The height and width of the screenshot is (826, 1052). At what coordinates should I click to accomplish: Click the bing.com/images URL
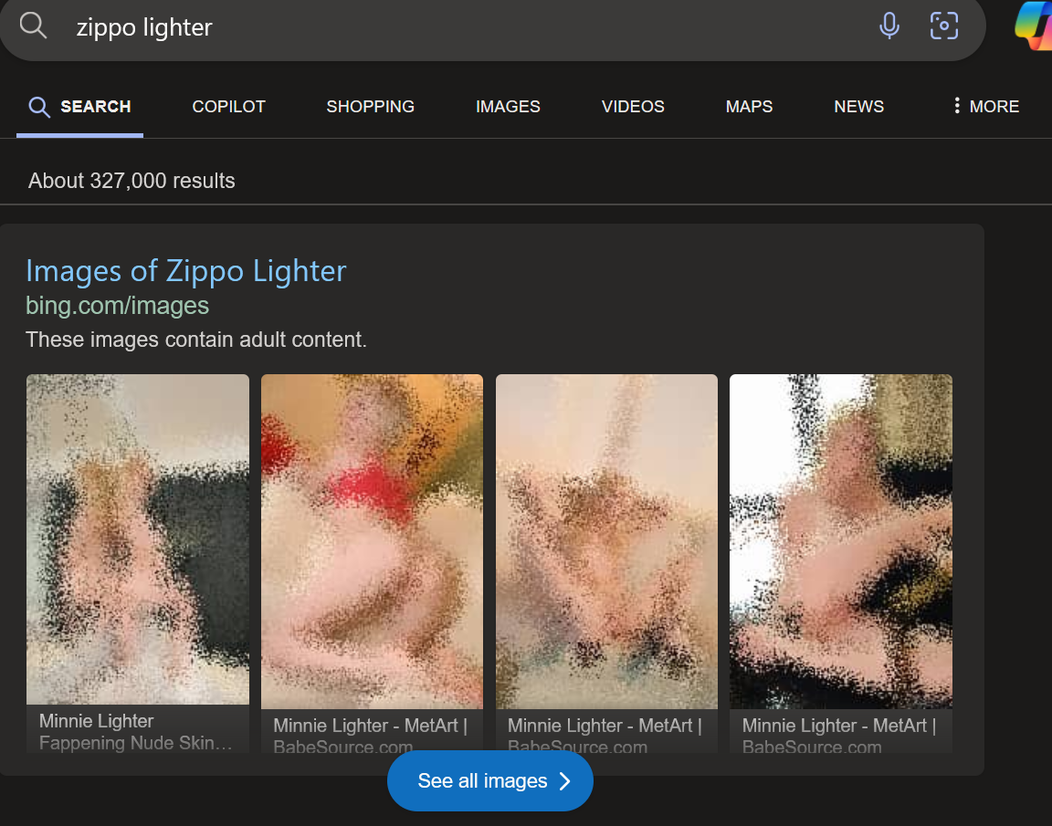[118, 306]
